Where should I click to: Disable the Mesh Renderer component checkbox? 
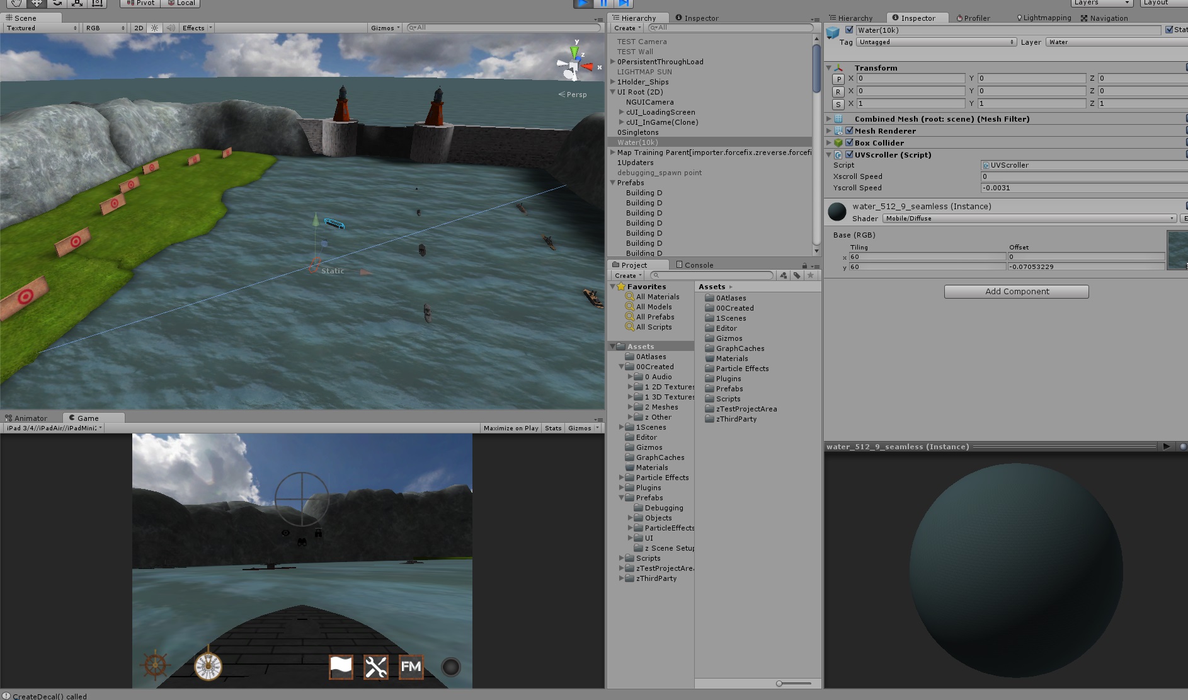pos(849,130)
